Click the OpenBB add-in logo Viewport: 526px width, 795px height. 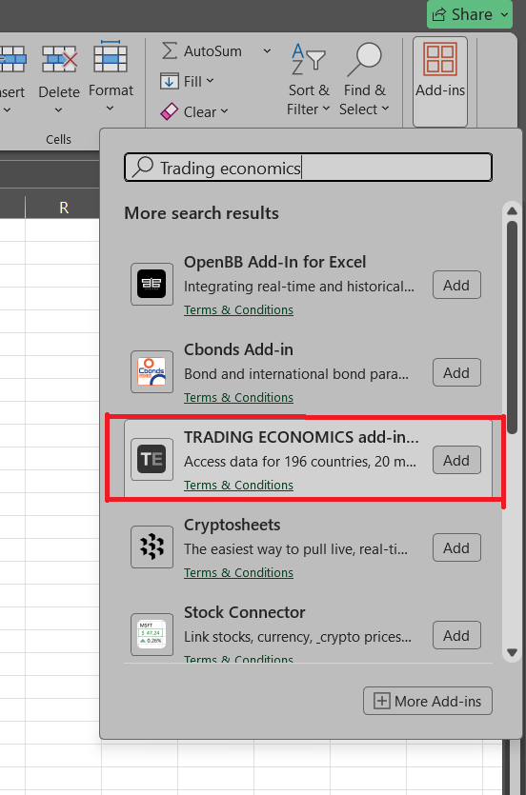(x=152, y=284)
